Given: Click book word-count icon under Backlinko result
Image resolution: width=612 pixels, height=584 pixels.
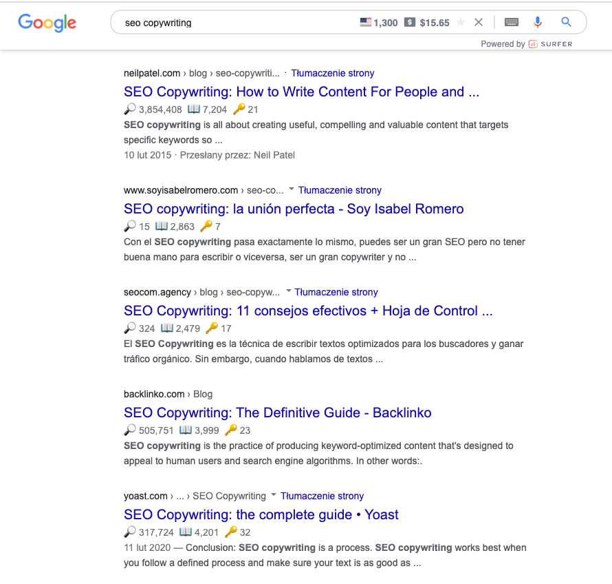Looking at the screenshot, I should (x=186, y=430).
